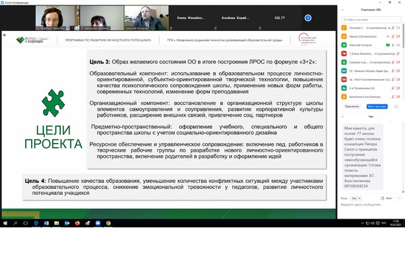The height and width of the screenshot is (261, 405).
Task: Click the Пригласить button
Action: (x=352, y=107)
